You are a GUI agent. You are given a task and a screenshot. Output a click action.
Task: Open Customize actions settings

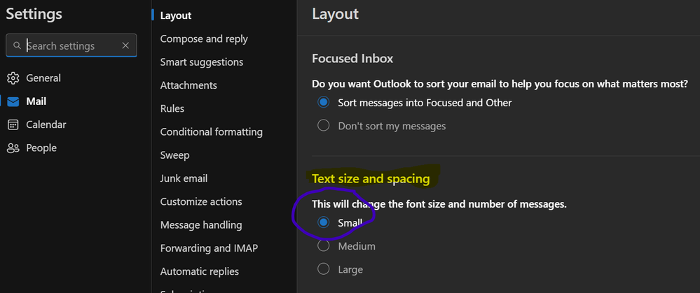(201, 201)
